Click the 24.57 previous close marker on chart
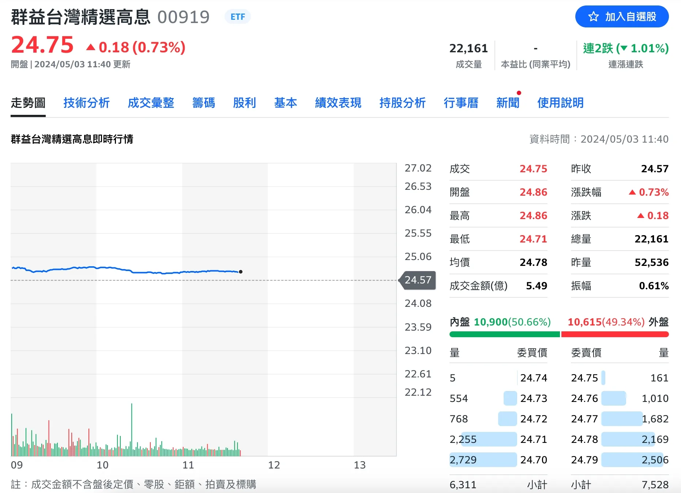The width and height of the screenshot is (681, 493). [418, 280]
